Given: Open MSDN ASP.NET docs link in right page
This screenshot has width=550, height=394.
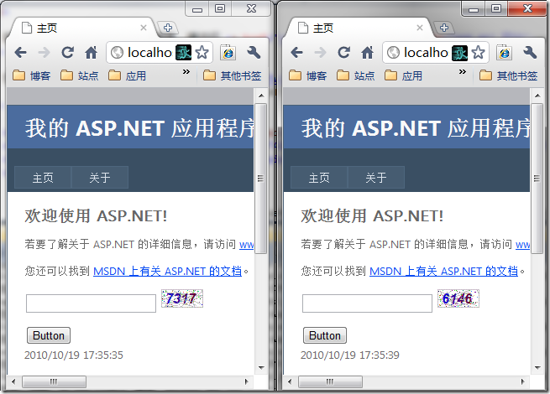Looking at the screenshot, I should tap(444, 271).
